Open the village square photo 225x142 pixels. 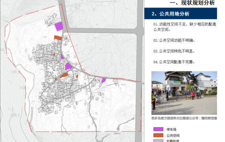point(184,93)
